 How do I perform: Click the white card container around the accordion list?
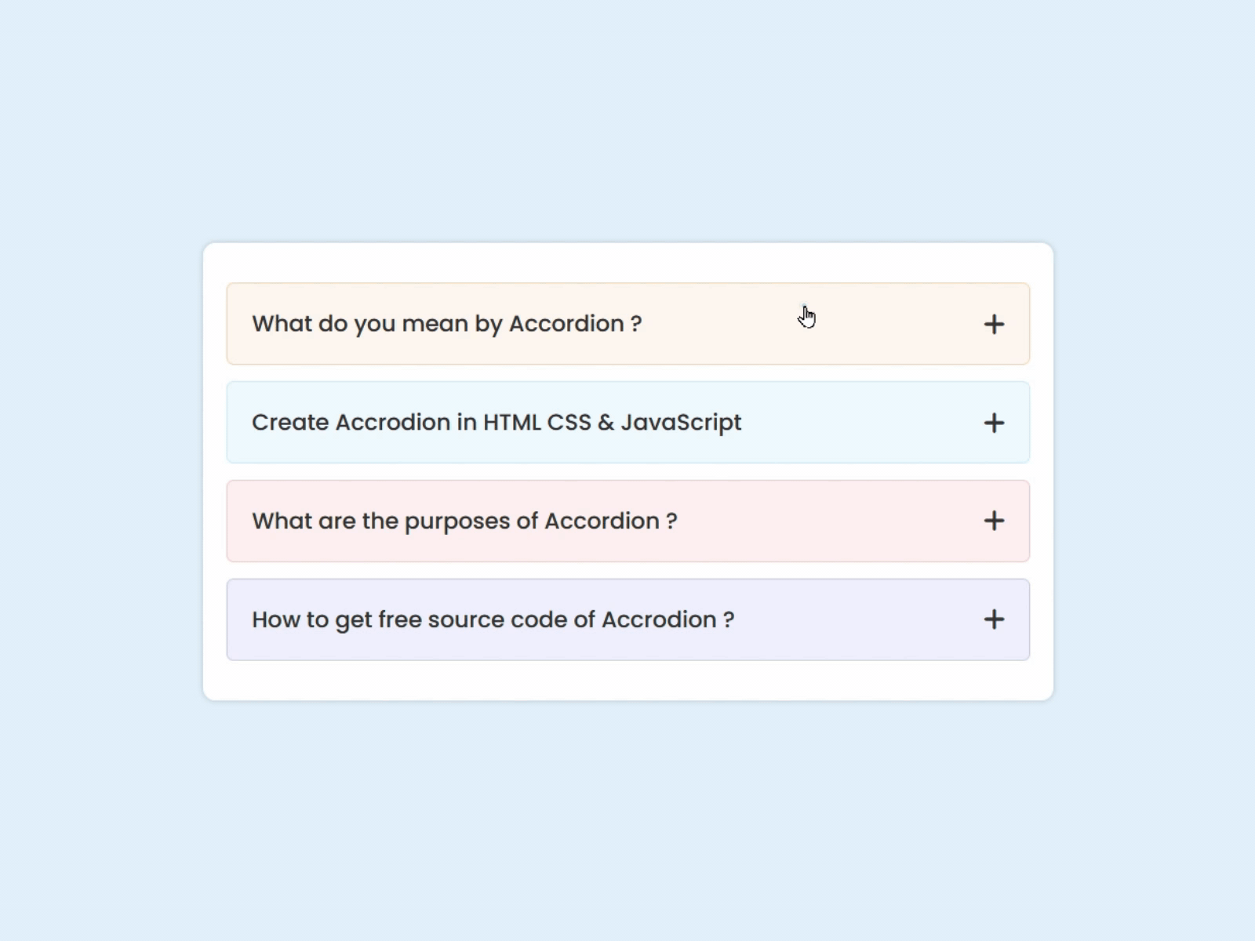[x=627, y=678]
